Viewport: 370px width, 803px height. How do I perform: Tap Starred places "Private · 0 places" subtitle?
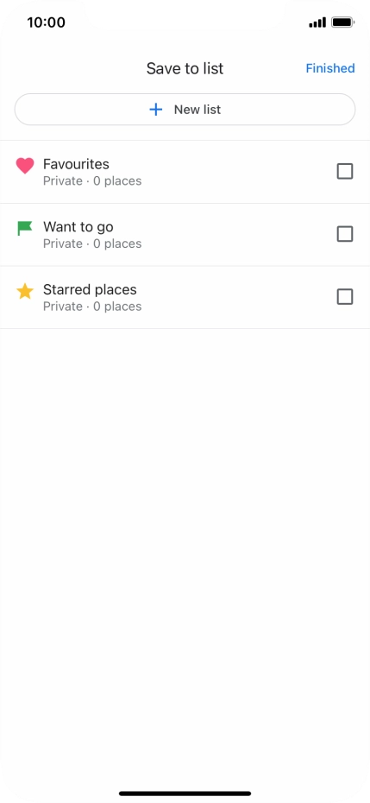92,307
